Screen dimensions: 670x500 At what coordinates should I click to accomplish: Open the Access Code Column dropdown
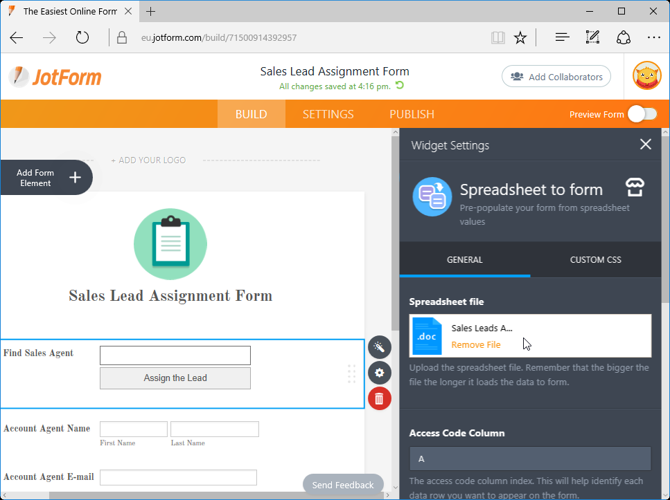(x=529, y=458)
